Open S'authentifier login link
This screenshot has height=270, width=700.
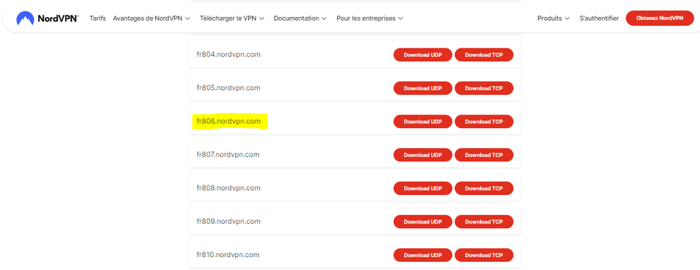[x=599, y=18]
